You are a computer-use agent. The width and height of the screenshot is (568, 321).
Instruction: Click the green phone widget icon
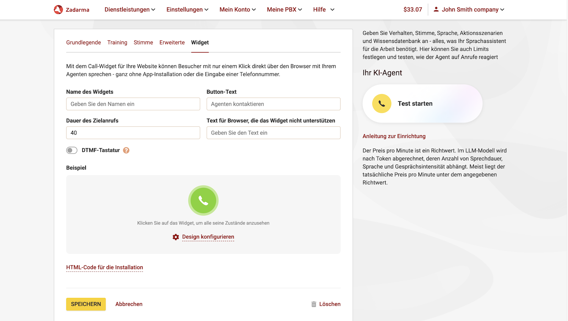(203, 200)
